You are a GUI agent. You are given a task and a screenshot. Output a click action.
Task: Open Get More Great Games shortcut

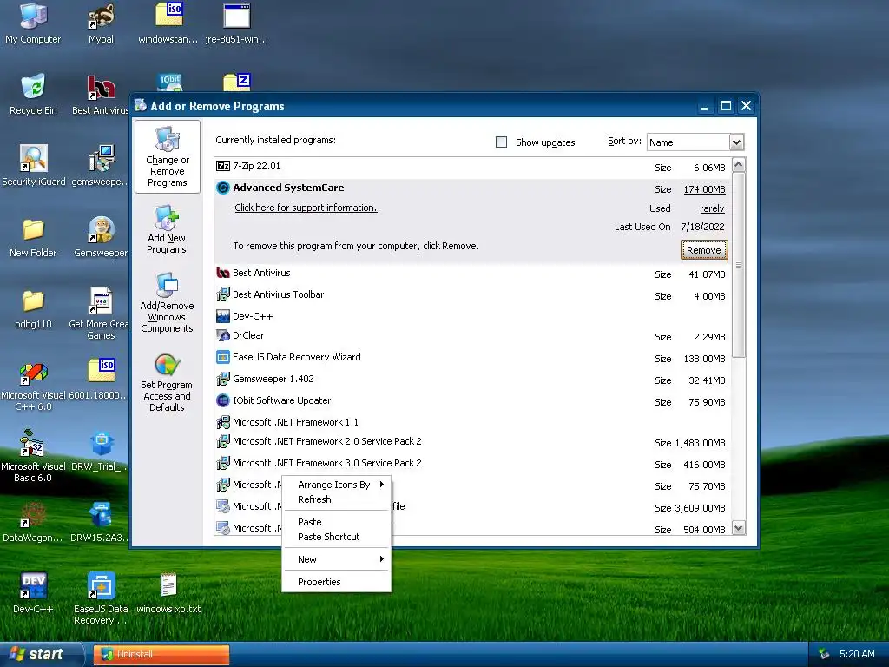(101, 313)
